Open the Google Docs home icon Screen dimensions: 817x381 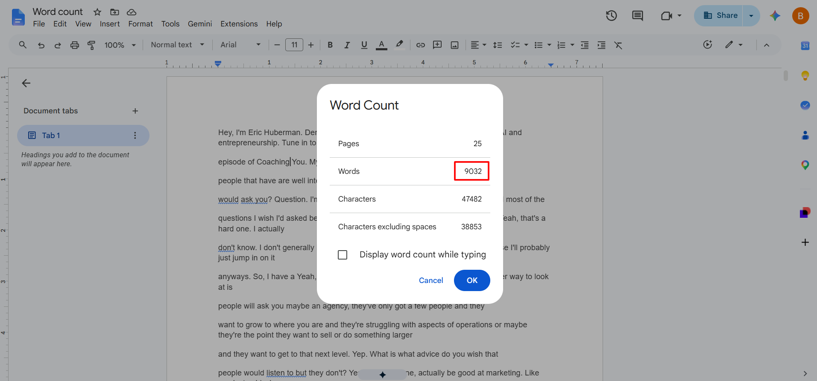[18, 17]
